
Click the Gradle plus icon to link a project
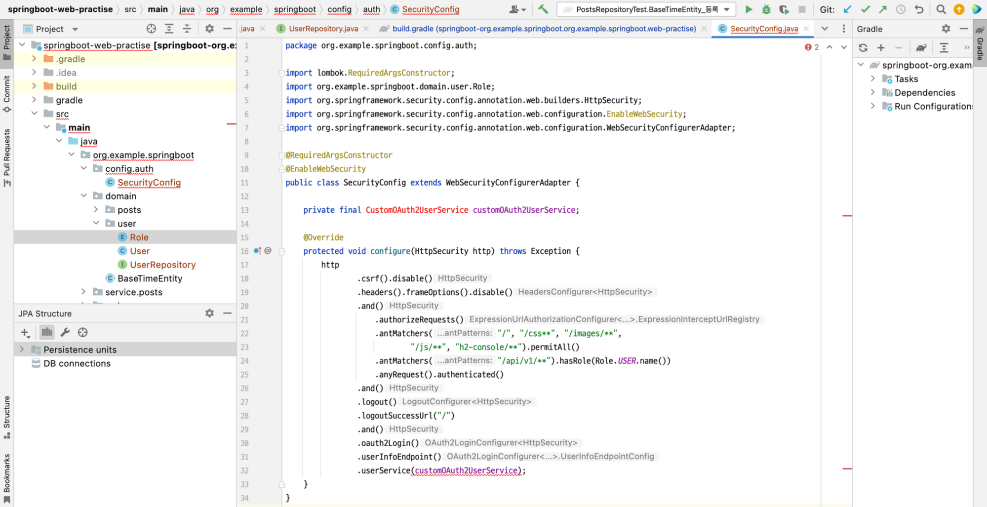pyautogui.click(x=881, y=48)
